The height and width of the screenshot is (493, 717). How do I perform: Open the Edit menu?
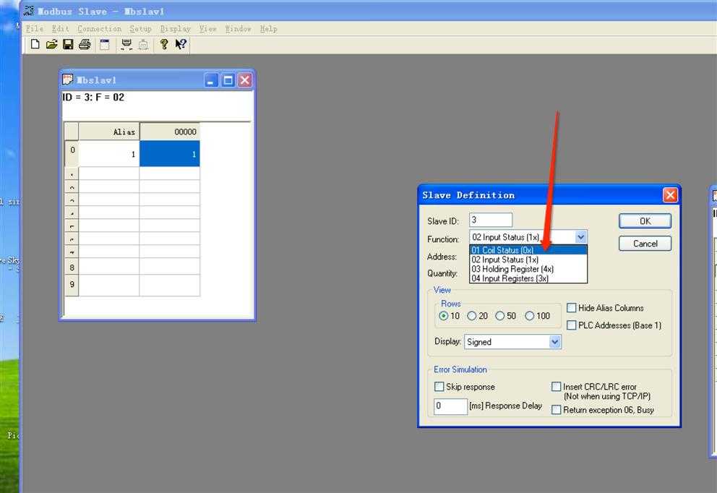[x=61, y=29]
